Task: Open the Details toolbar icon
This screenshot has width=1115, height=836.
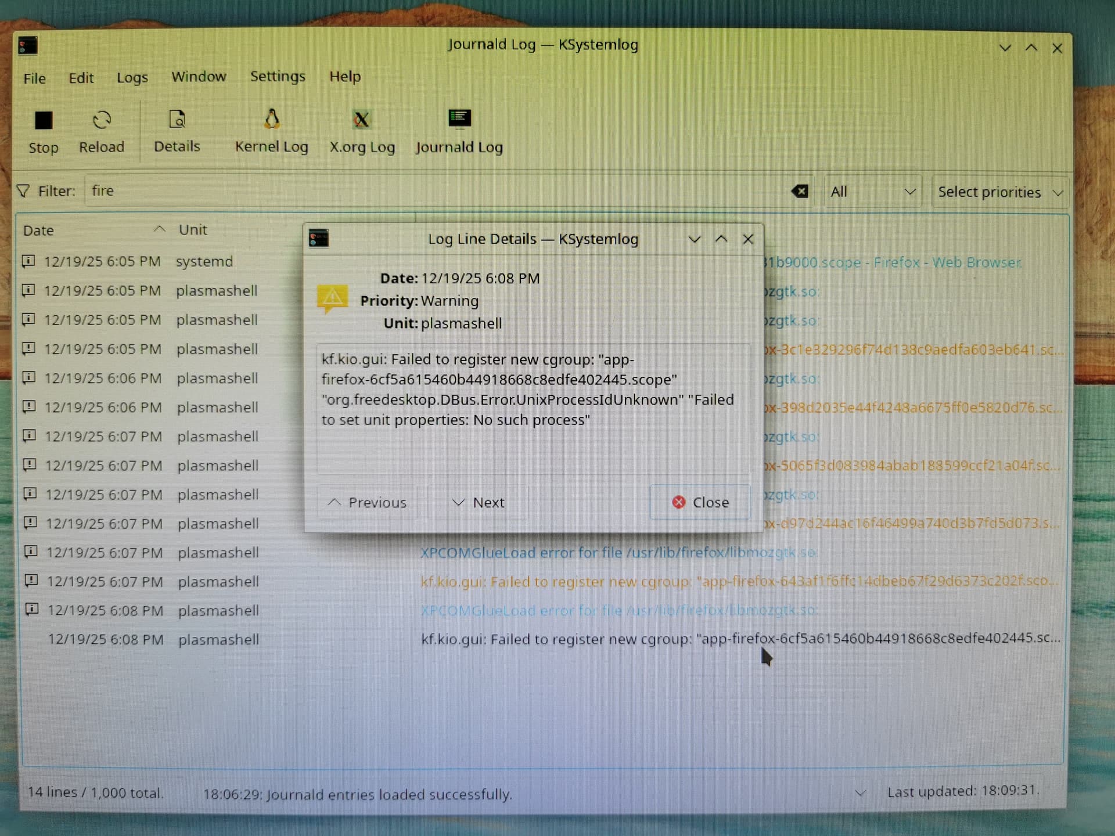Action: point(177,120)
